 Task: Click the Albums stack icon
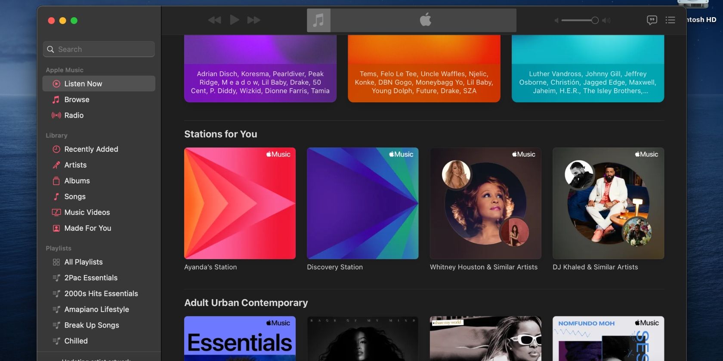(56, 181)
